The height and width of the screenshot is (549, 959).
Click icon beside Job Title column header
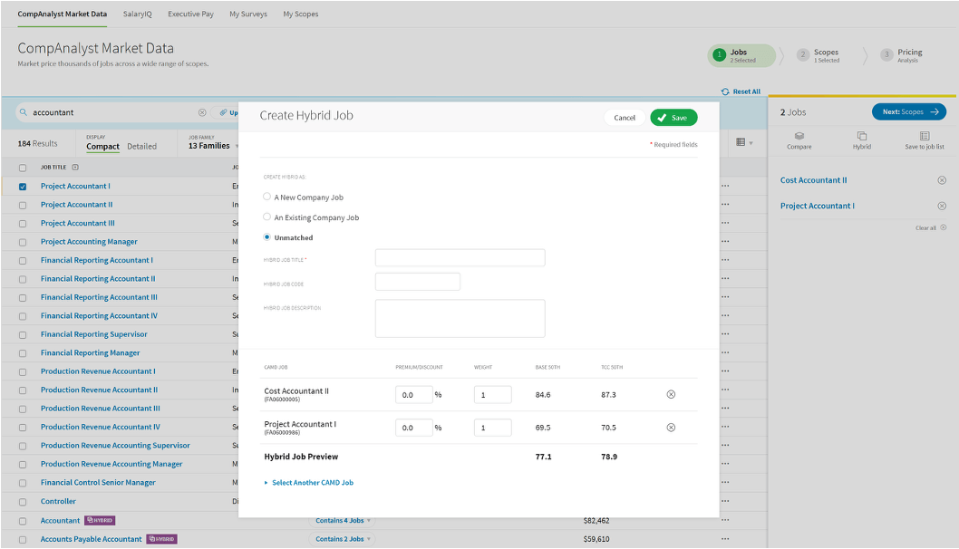75,167
